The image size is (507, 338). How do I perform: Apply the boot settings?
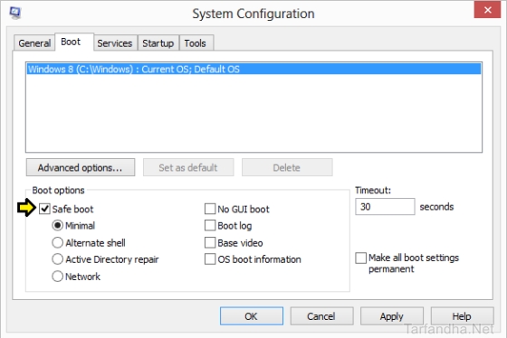[x=391, y=316]
